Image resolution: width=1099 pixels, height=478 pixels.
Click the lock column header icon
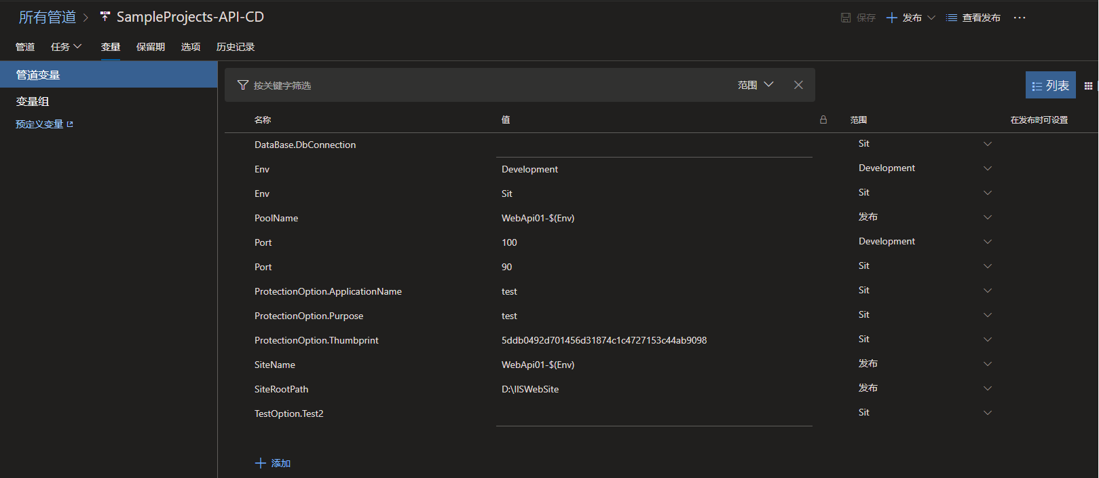coord(823,119)
